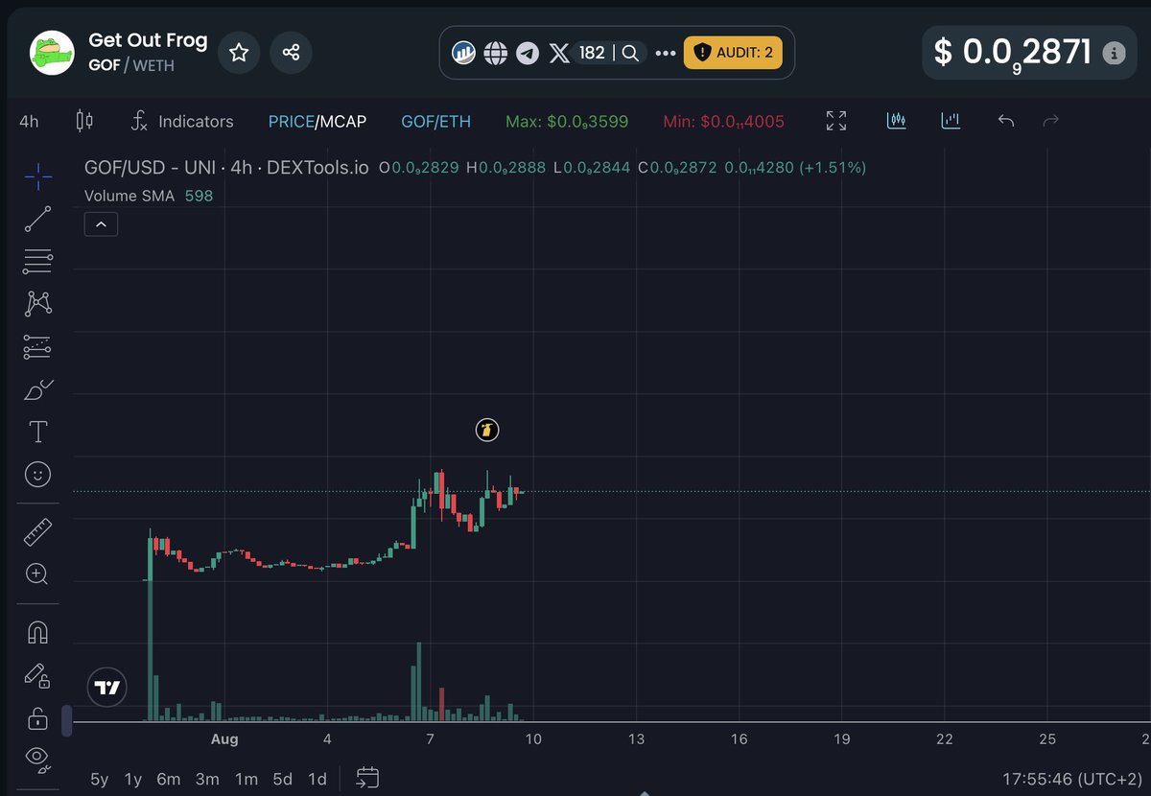The height and width of the screenshot is (796, 1151).
Task: Click the yellow marker above the candles
Action: click(487, 431)
